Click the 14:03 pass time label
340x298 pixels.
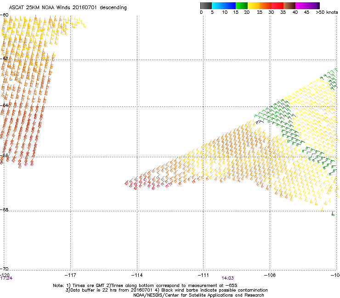click(x=227, y=278)
